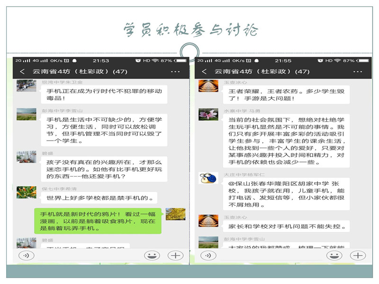Tap the plus attachment button in right chat
379x284 pixels.
[x=358, y=256]
